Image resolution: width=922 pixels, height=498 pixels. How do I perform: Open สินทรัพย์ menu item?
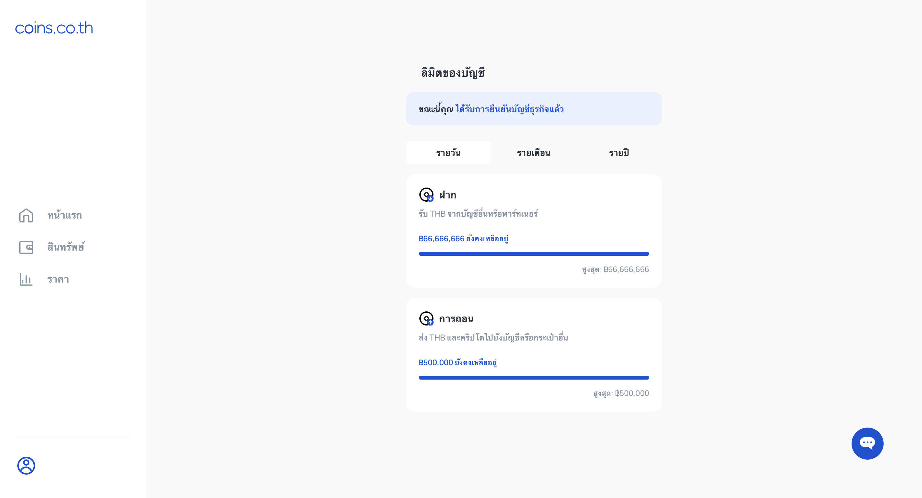tap(66, 247)
